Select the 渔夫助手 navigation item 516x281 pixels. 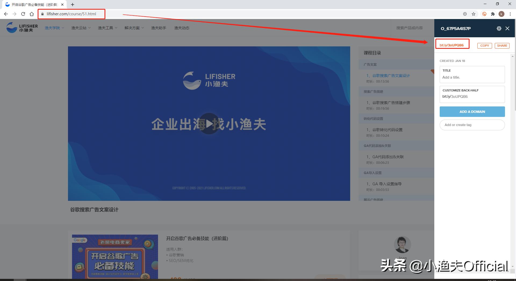tap(159, 28)
